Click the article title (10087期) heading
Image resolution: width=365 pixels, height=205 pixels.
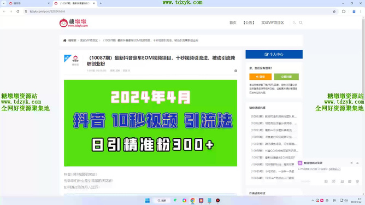tap(161, 61)
